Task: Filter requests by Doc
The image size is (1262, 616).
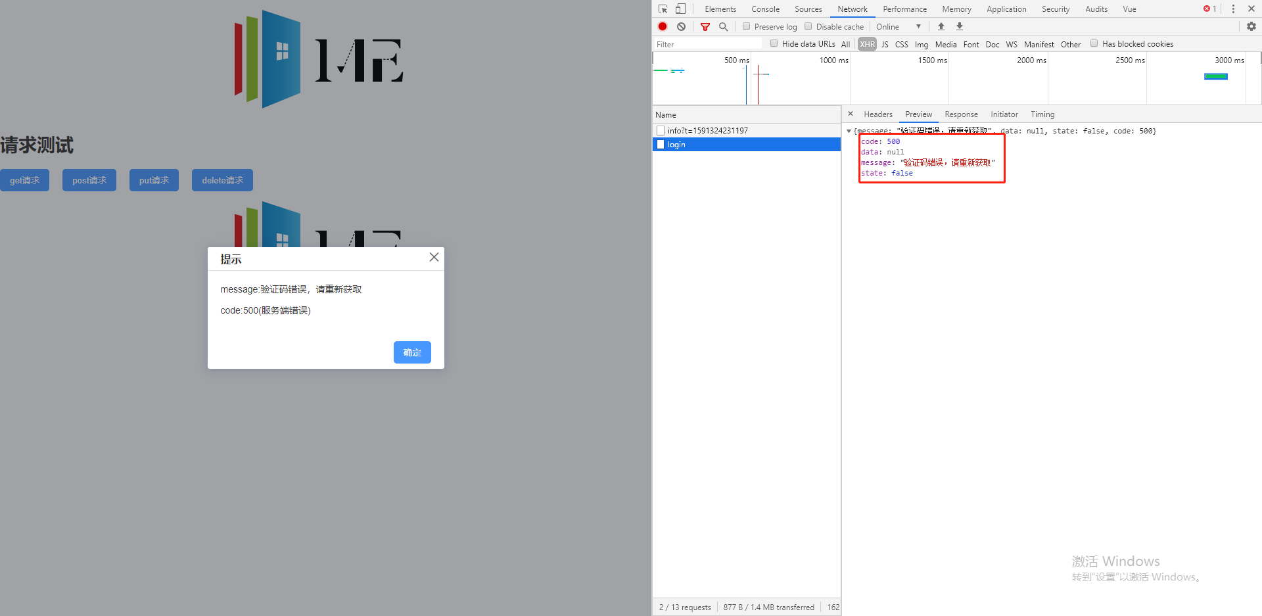Action: click(x=993, y=45)
